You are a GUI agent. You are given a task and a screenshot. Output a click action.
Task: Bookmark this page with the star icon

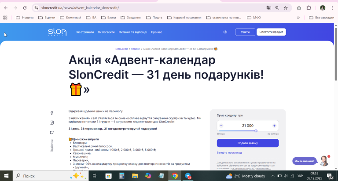click(286, 8)
